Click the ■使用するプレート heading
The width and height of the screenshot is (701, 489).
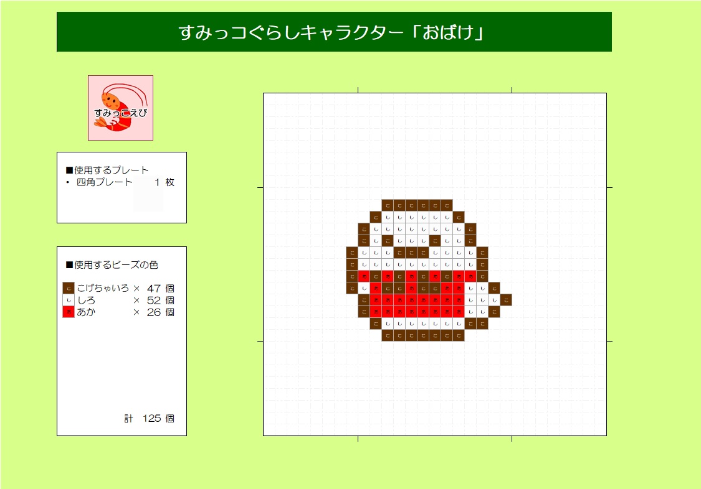(107, 170)
